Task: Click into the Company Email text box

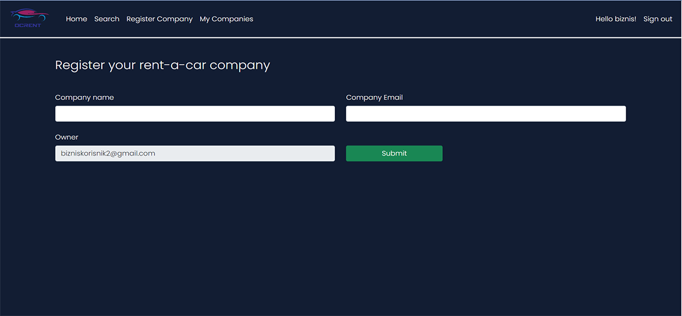Action: pyautogui.click(x=486, y=114)
